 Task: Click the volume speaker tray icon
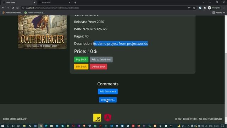click(203, 126)
